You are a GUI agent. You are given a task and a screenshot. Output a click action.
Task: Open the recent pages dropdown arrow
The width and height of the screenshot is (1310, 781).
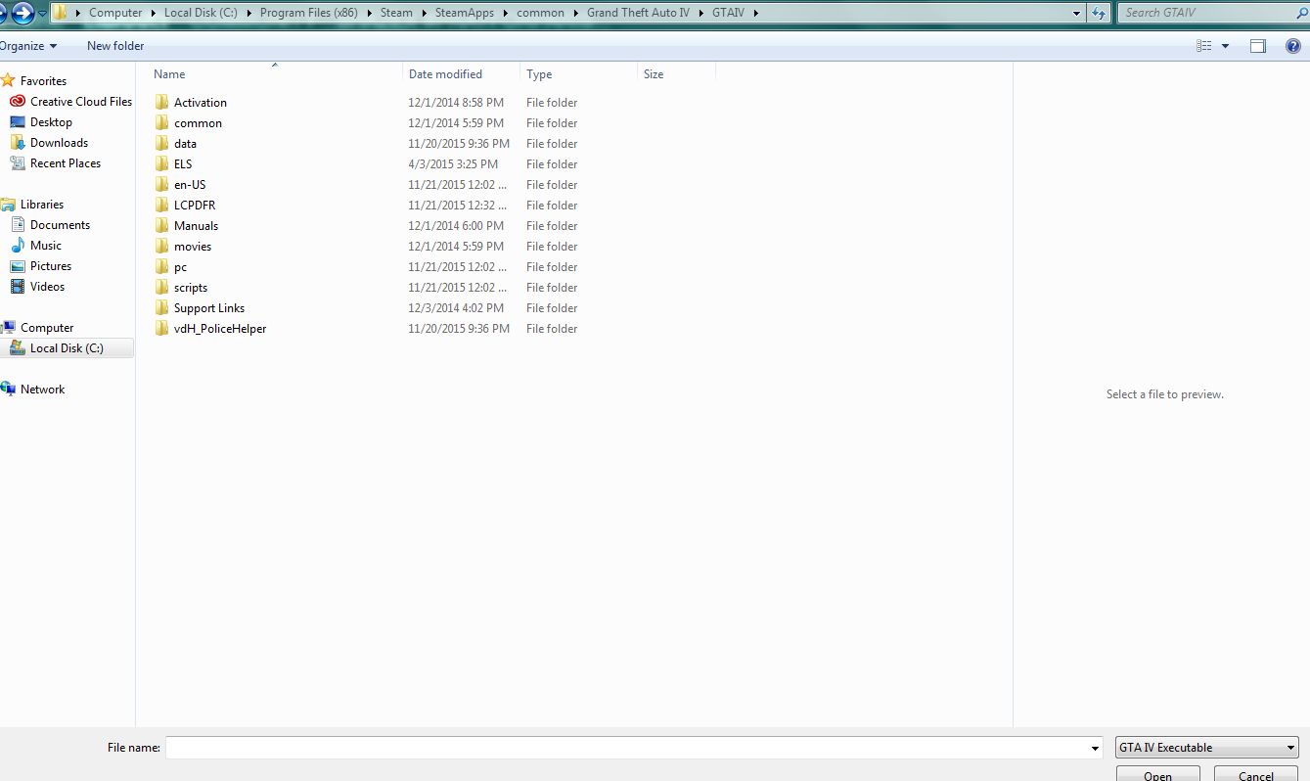(x=42, y=13)
